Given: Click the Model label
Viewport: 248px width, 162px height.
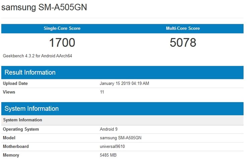Looking at the screenshot, I should 9,138.
